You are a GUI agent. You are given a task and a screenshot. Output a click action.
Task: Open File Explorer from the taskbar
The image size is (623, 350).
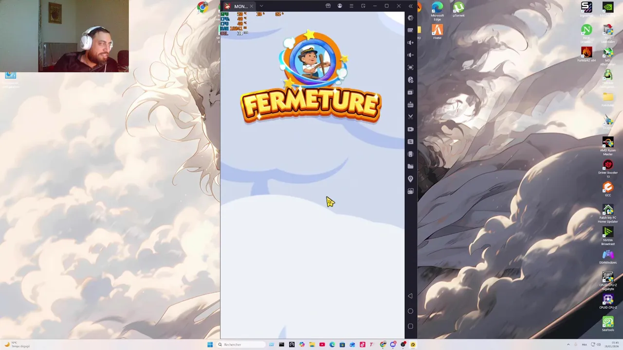point(312,345)
